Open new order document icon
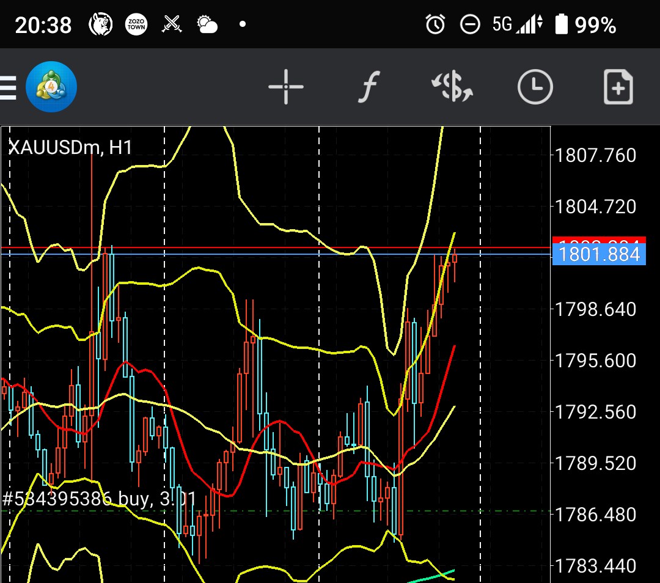This screenshot has width=660, height=583. point(618,87)
